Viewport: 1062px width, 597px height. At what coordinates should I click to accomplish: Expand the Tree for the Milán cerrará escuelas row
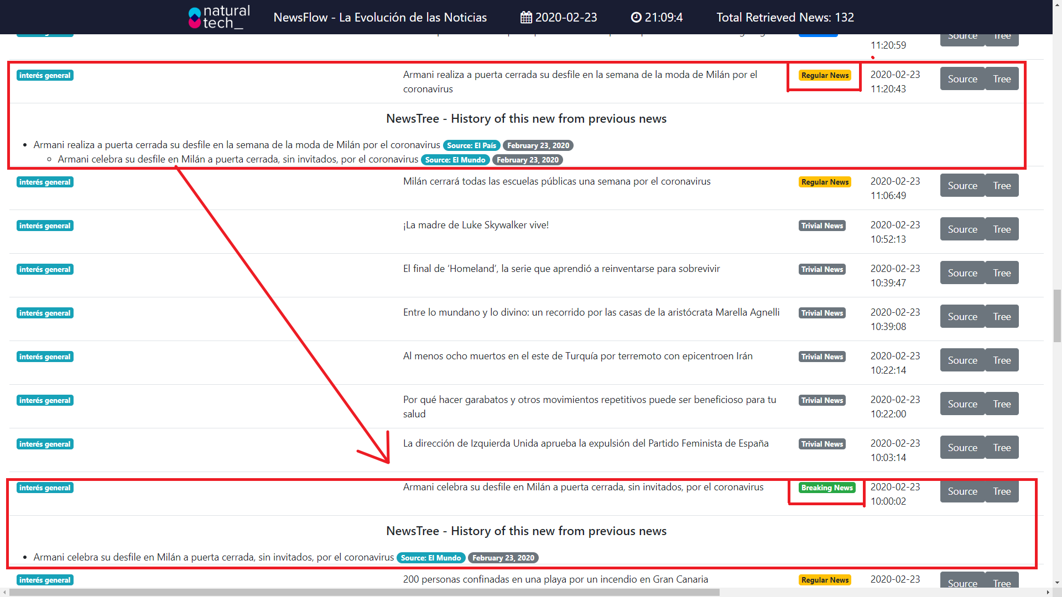(1002, 186)
